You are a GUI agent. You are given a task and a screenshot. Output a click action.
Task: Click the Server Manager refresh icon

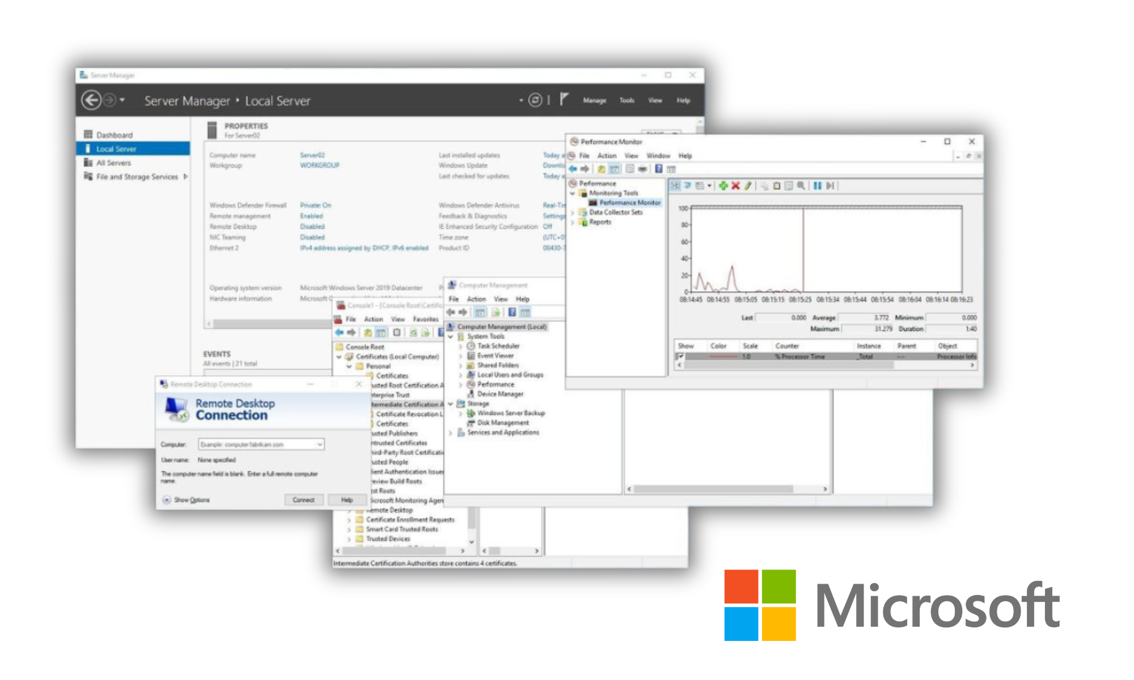[x=535, y=100]
